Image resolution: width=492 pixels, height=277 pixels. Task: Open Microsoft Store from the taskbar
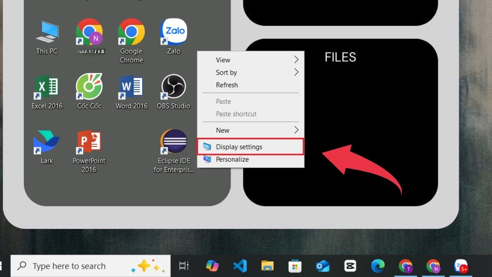click(x=295, y=266)
